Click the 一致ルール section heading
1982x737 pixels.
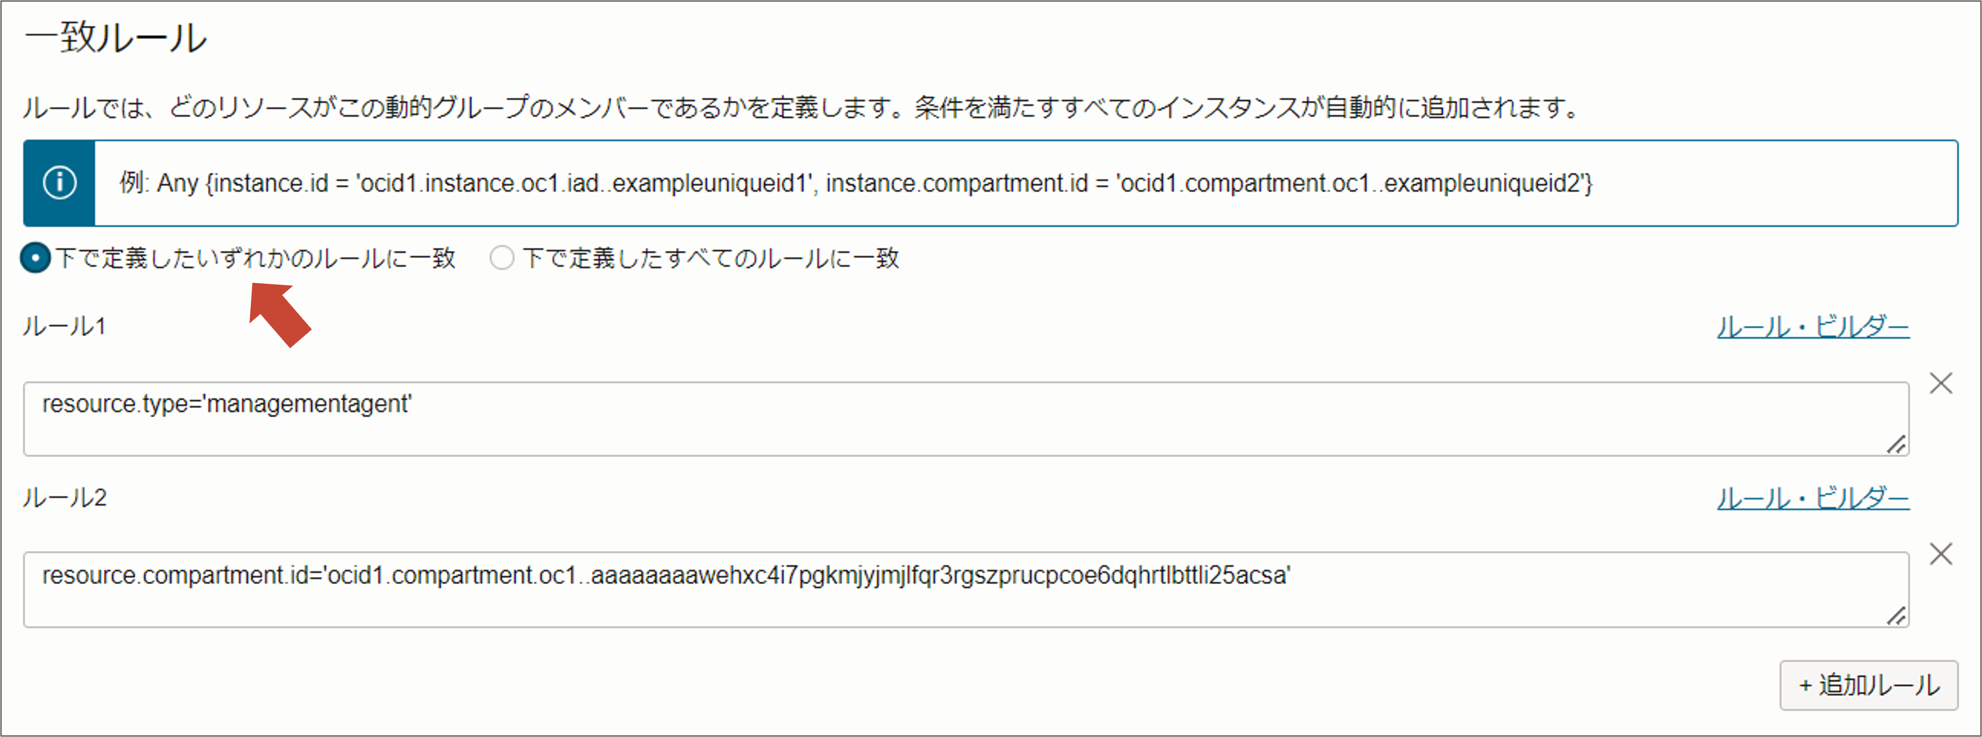click(116, 37)
